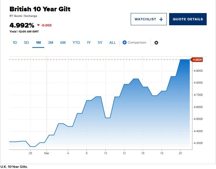Image resolution: width=216 pixels, height=169 pixels.
Task: Switch to the 5D range tab
Action: pos(26,43)
